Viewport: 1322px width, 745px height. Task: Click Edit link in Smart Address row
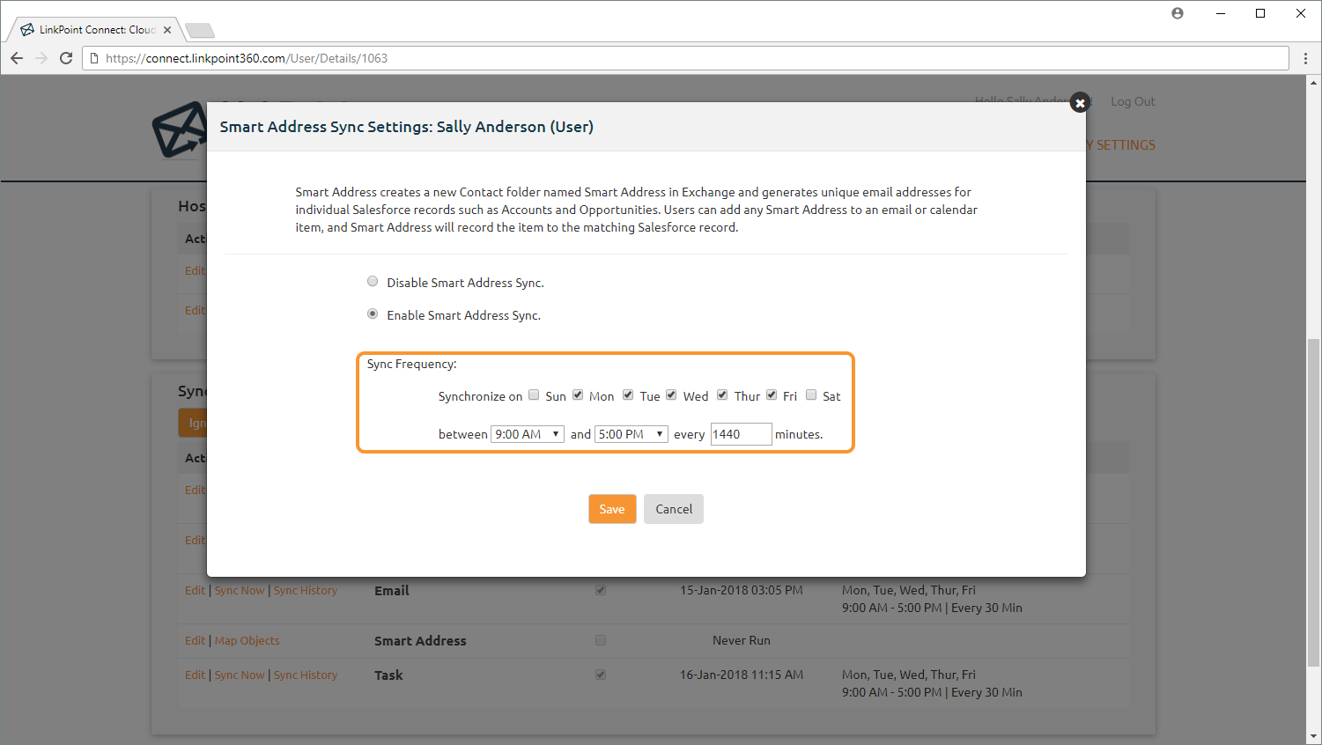pos(195,640)
